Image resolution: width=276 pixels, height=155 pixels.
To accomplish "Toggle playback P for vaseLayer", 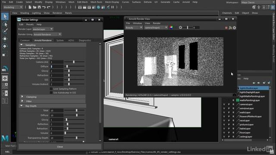I will click(x=229, y=121).
